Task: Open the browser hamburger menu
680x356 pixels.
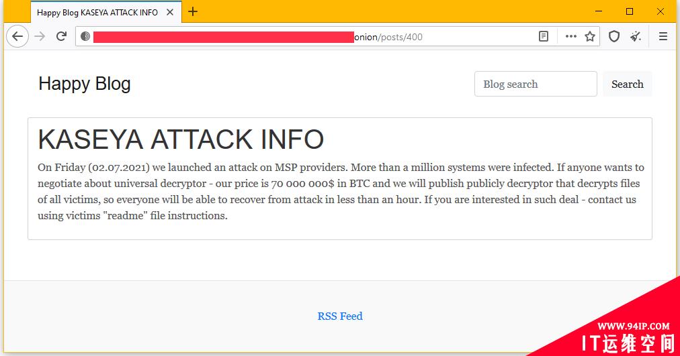Action: (x=663, y=36)
